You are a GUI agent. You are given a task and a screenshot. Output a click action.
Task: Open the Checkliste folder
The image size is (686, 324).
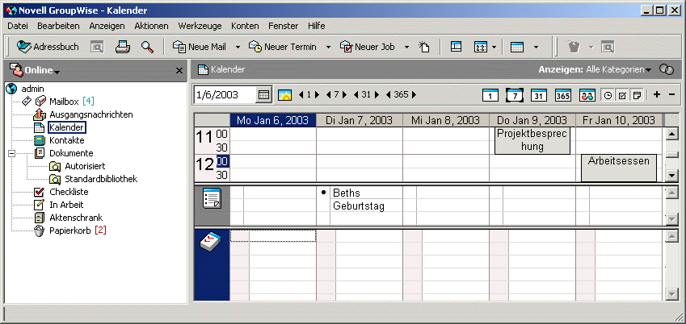pyautogui.click(x=69, y=192)
